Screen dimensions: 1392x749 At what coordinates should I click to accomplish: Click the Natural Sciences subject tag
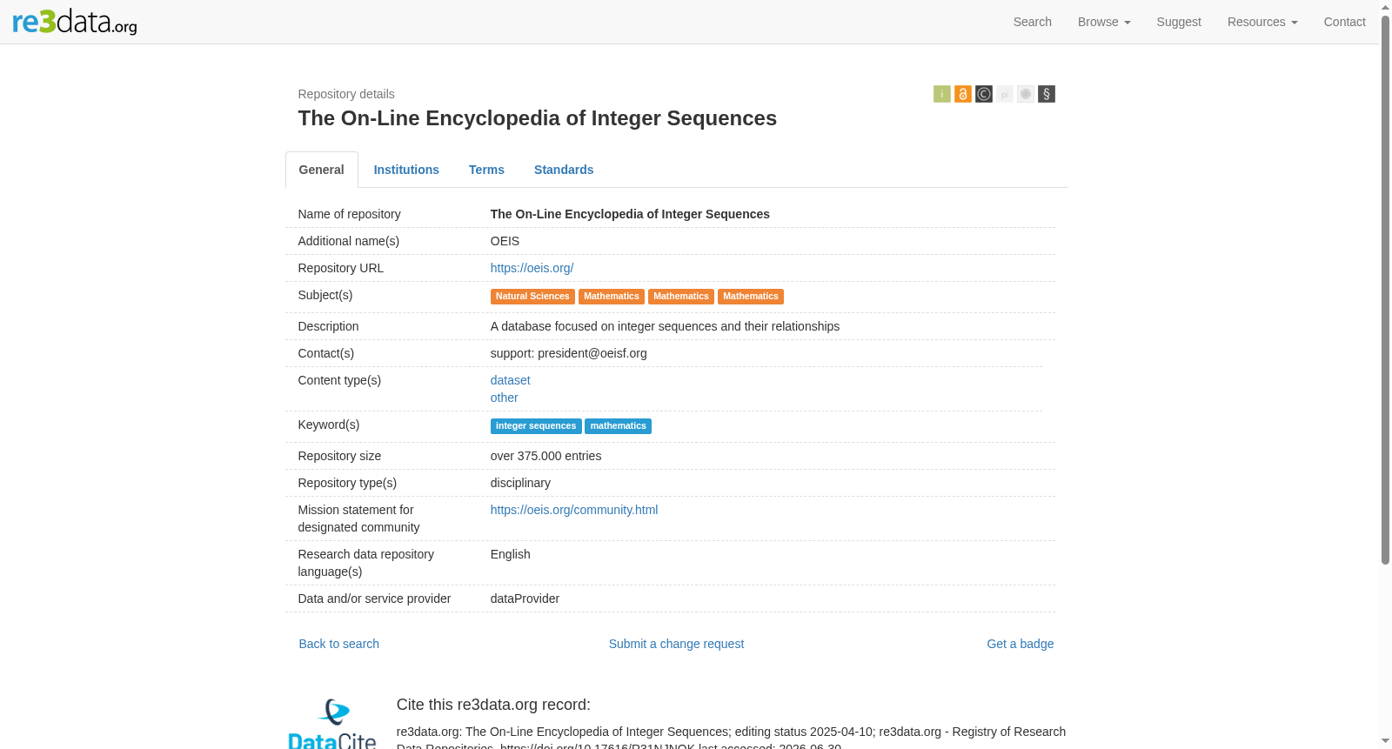point(532,297)
